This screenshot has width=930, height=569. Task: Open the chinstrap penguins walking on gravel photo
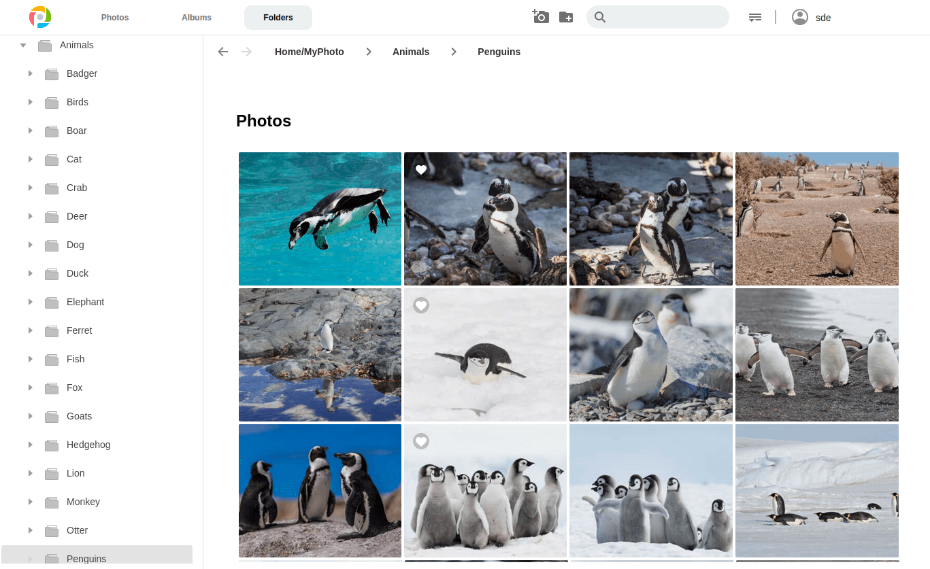[x=817, y=355]
